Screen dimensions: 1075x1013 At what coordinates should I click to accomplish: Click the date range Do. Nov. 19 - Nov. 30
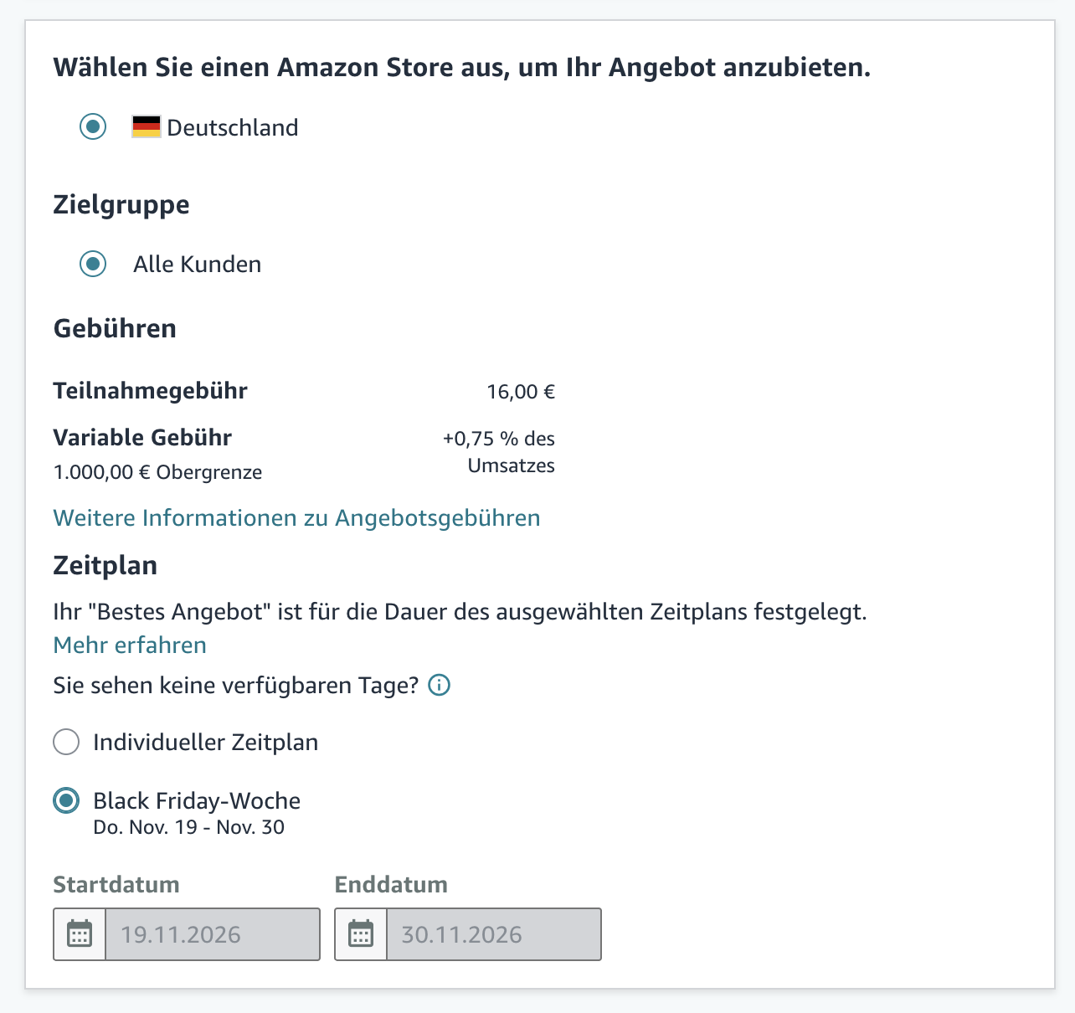[189, 827]
